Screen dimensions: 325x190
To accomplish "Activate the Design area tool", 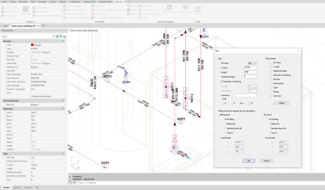I will (147, 6).
